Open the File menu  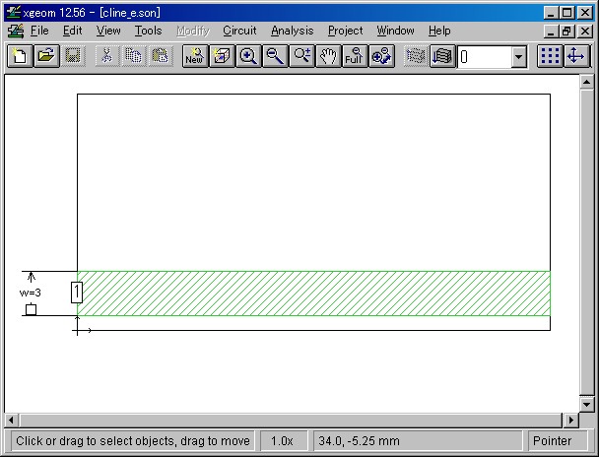point(39,31)
